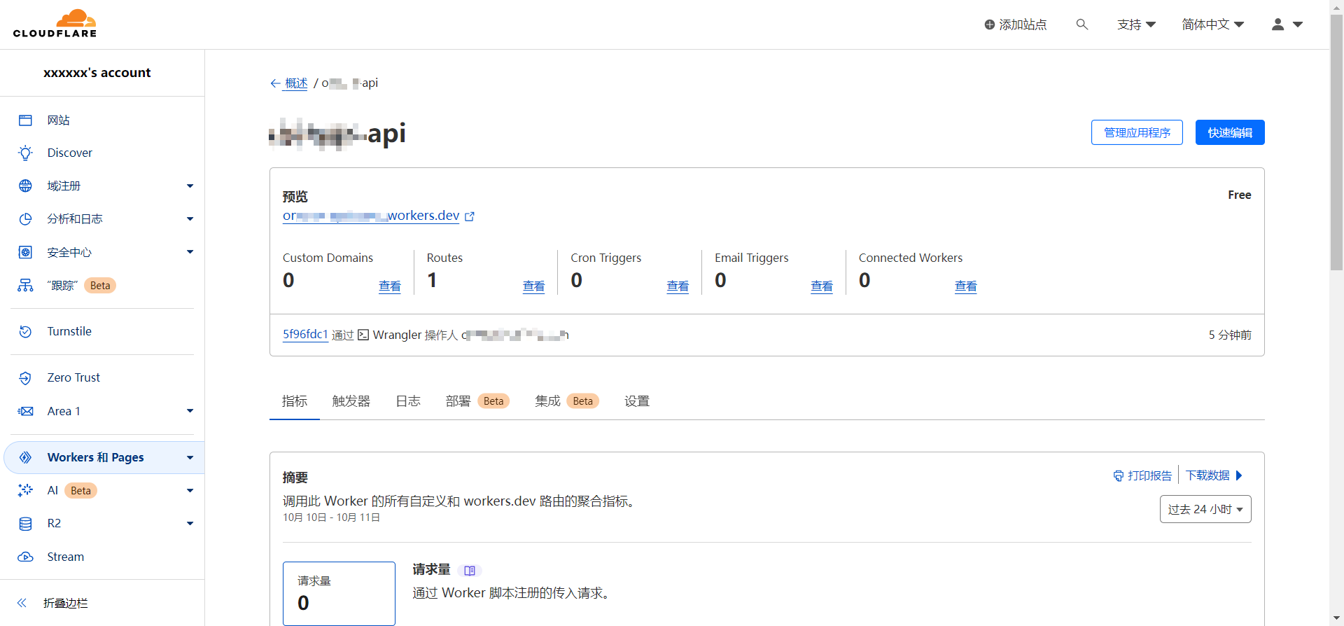Collapse the Workers 和 Pages arrow
The width and height of the screenshot is (1344, 626).
click(x=190, y=458)
